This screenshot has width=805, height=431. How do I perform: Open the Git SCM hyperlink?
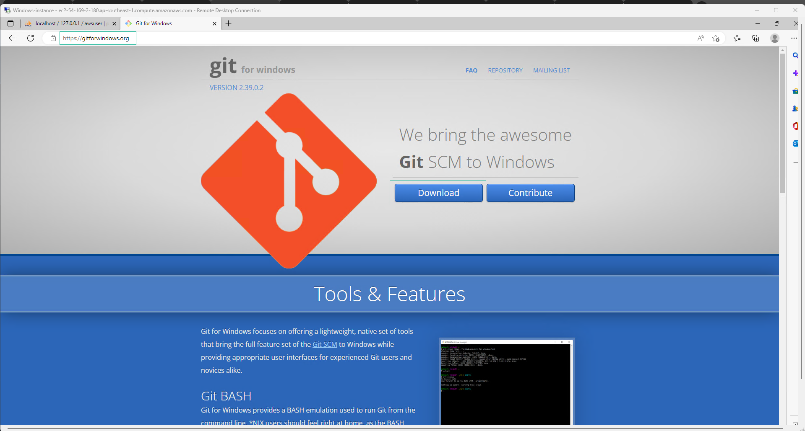(x=325, y=344)
